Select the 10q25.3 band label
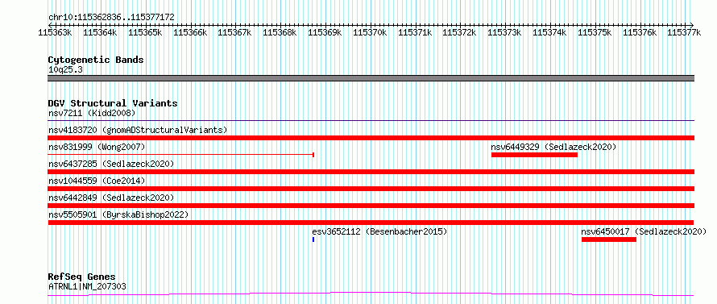Image resolution: width=717 pixels, height=304 pixels. [x=65, y=70]
